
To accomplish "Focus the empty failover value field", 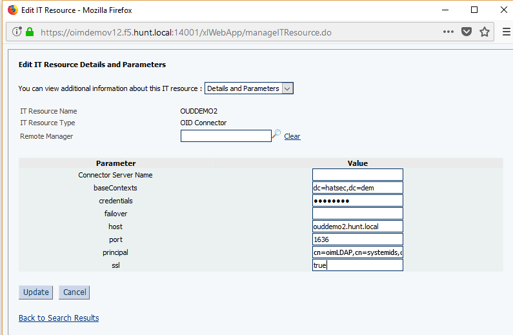I will pos(357,214).
